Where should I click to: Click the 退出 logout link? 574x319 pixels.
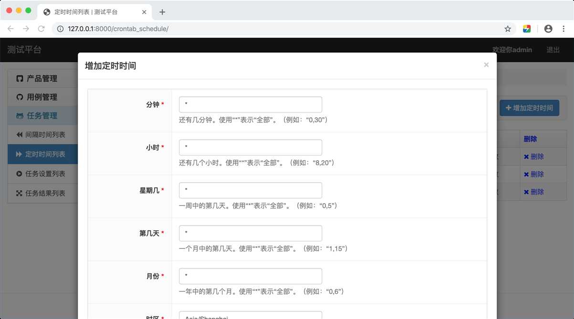point(553,50)
